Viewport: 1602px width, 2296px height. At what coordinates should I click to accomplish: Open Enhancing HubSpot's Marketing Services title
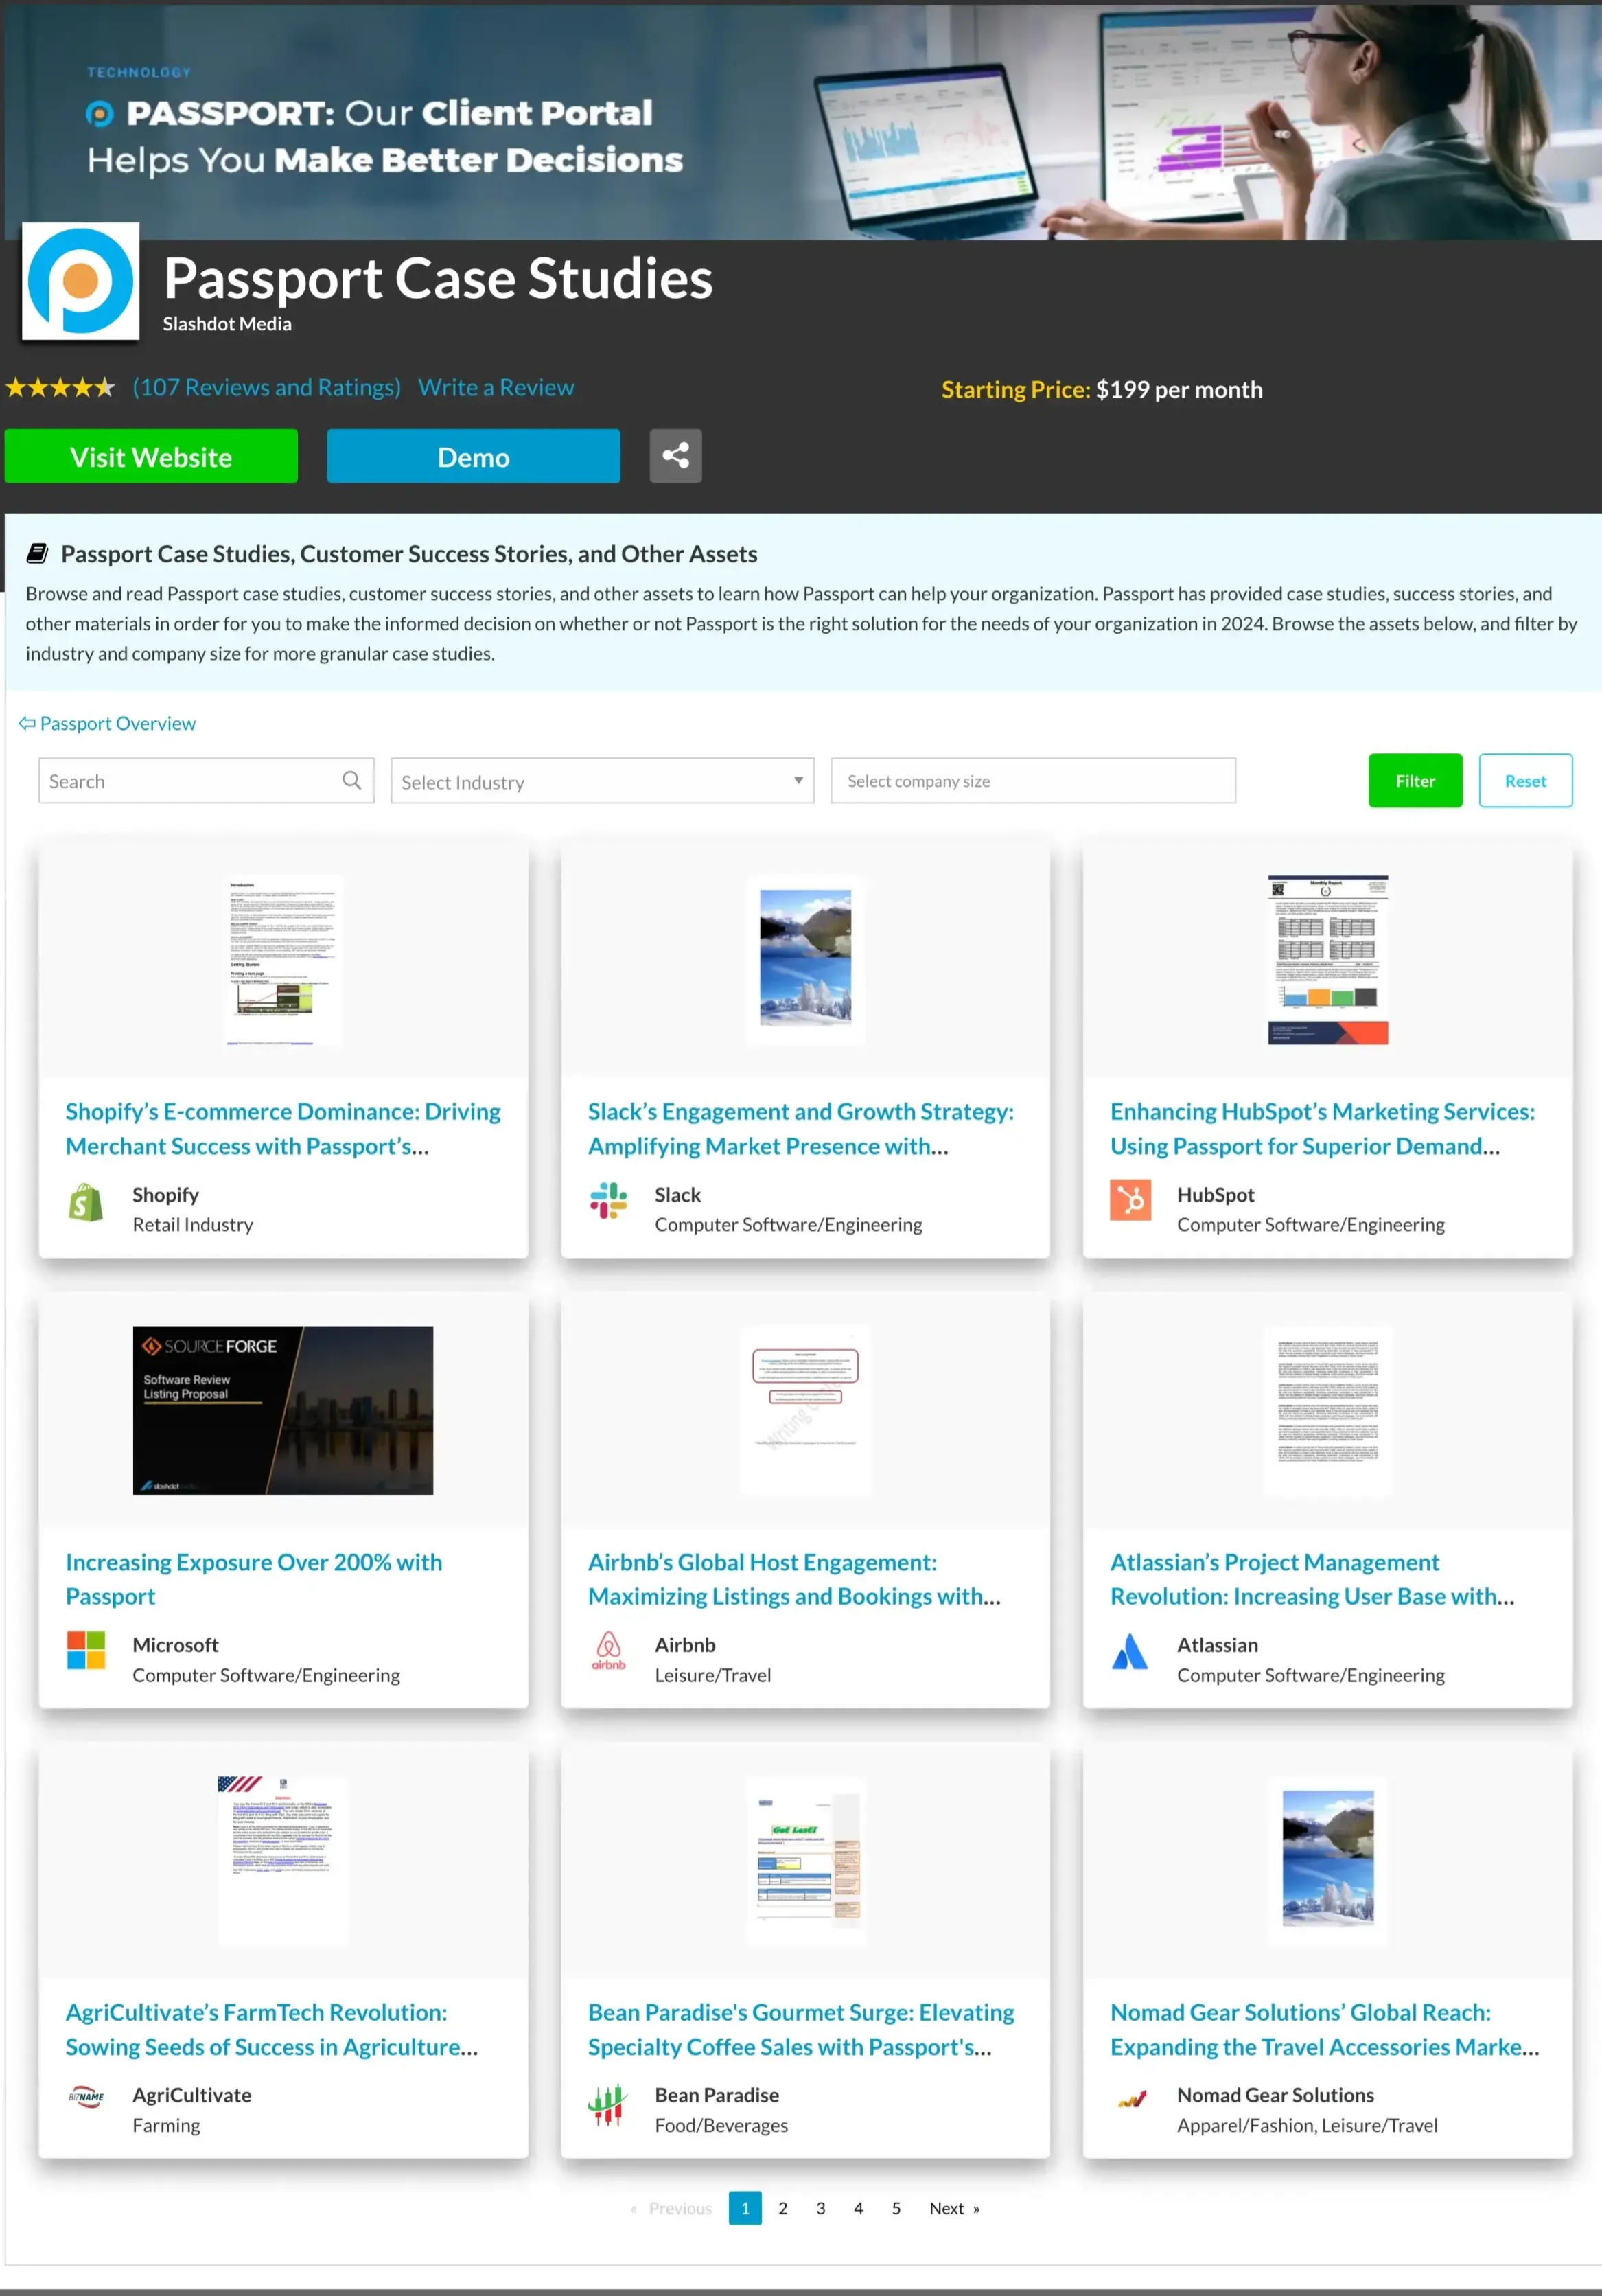1322,1129
